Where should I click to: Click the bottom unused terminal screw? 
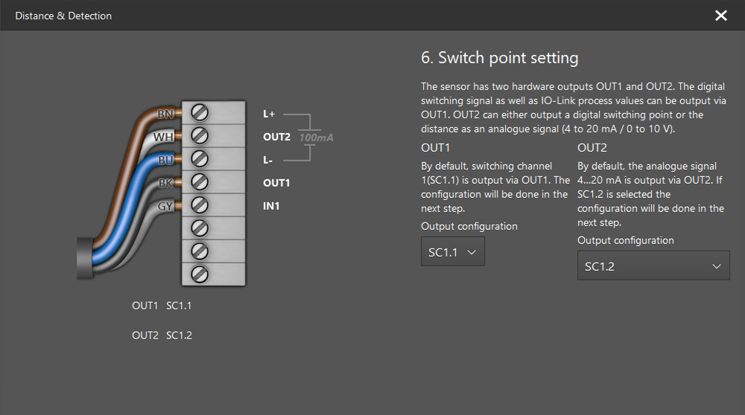200,274
